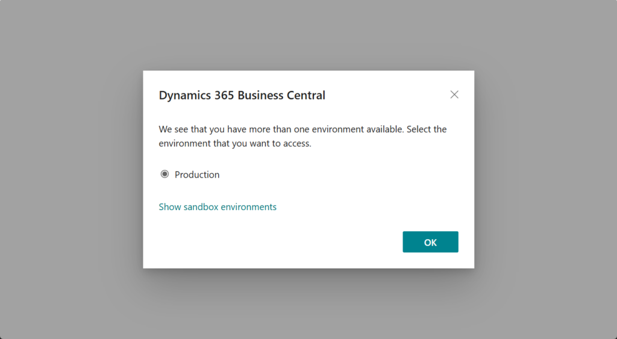Open the Show sandbox environments link
The height and width of the screenshot is (339, 617).
click(218, 207)
